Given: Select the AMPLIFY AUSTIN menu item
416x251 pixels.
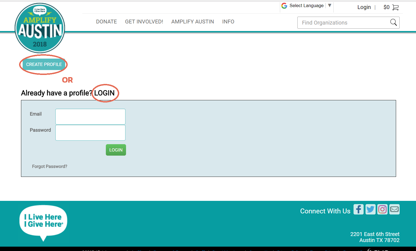Looking at the screenshot, I should point(193,22).
